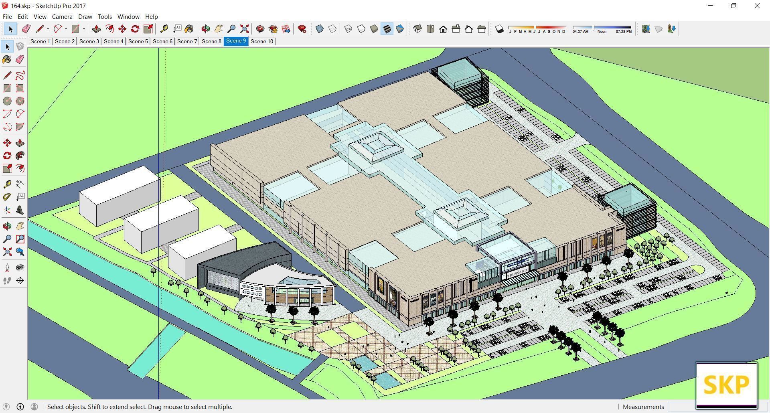Screen dimensions: 770x413
Task: Open the Draw menu
Action: coord(85,17)
